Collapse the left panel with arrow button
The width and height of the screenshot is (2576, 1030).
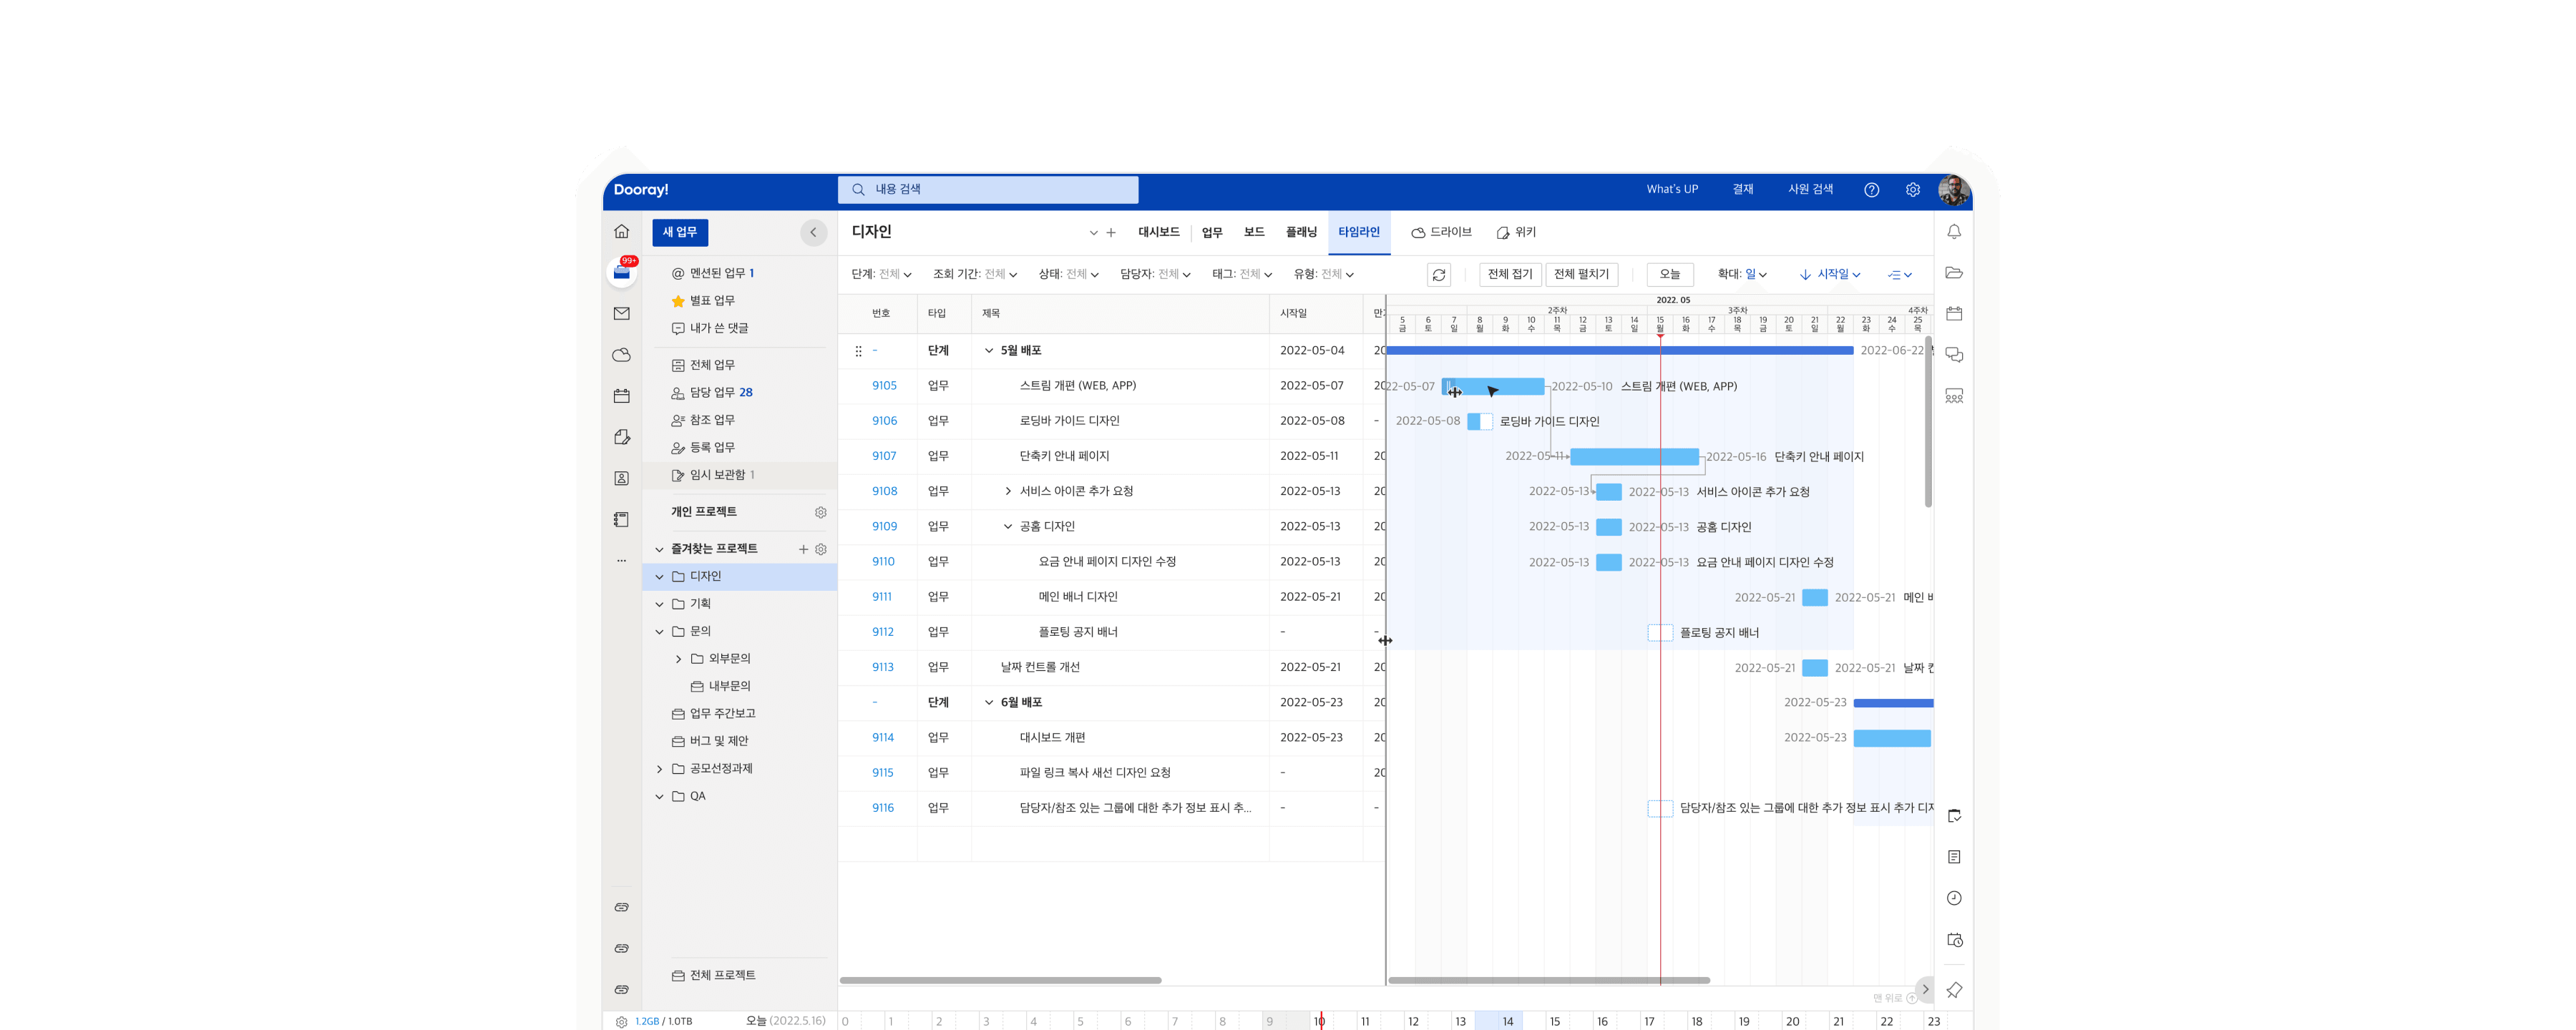(813, 232)
